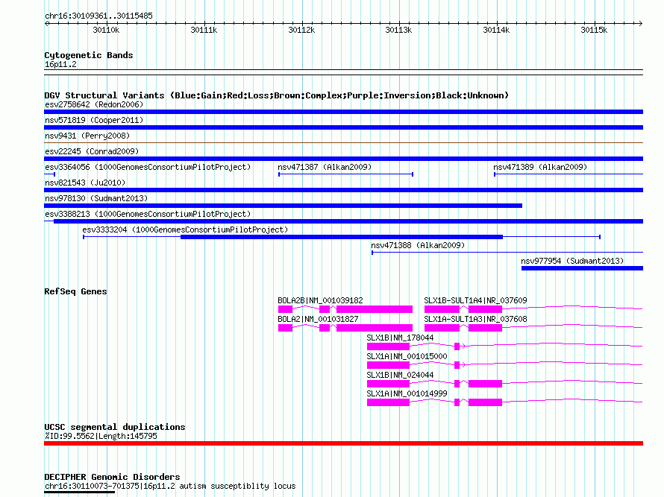Click the 30111k ruler tick label
The image size is (664, 497).
(x=204, y=30)
